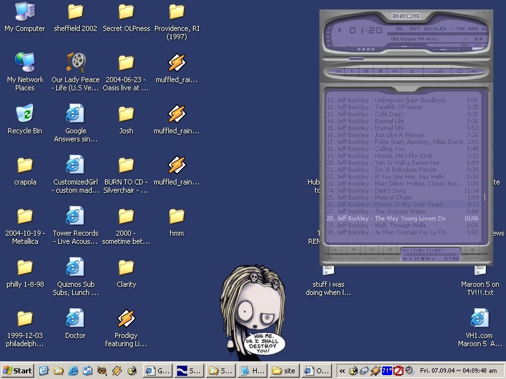The height and width of the screenshot is (379, 506).
Task: Click the scrolling song title in player display
Action: click(x=441, y=28)
